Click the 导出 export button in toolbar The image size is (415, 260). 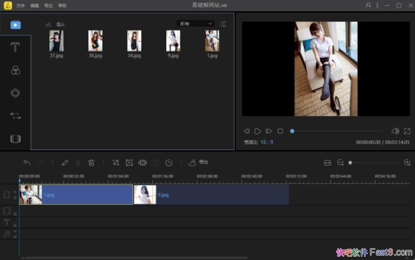click(x=198, y=162)
